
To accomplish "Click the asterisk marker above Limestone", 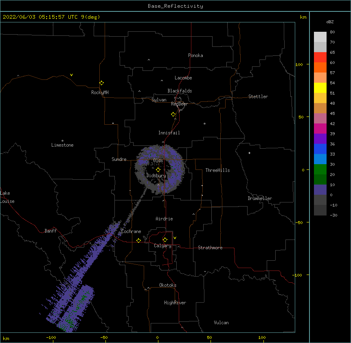I will point(62,141).
